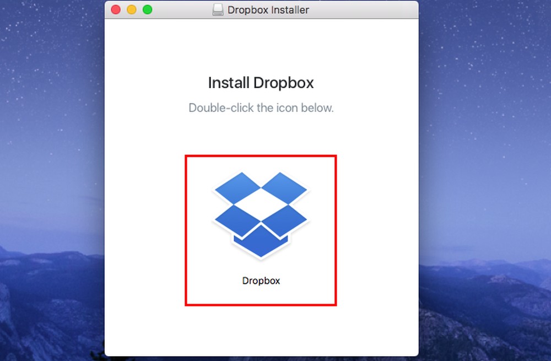Click the red close traffic-light button

116,9
